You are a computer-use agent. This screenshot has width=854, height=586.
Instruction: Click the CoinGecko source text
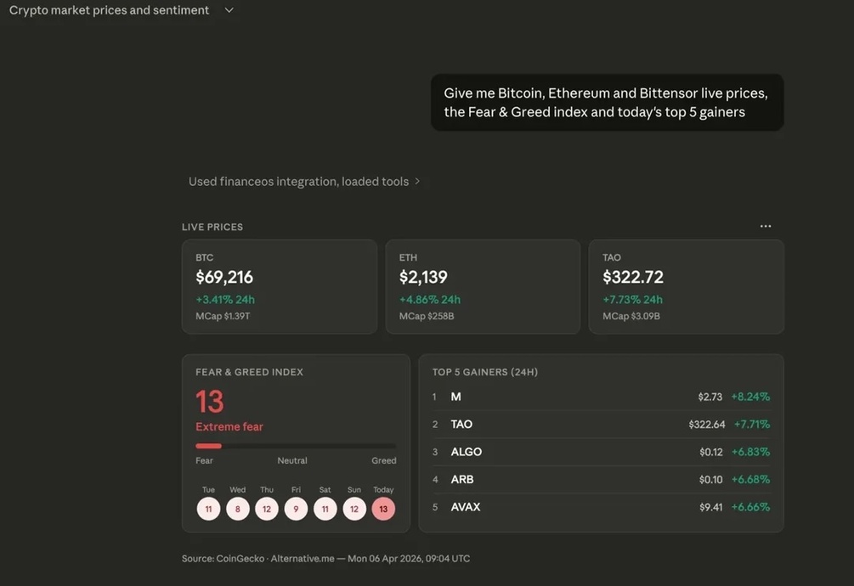[240, 558]
